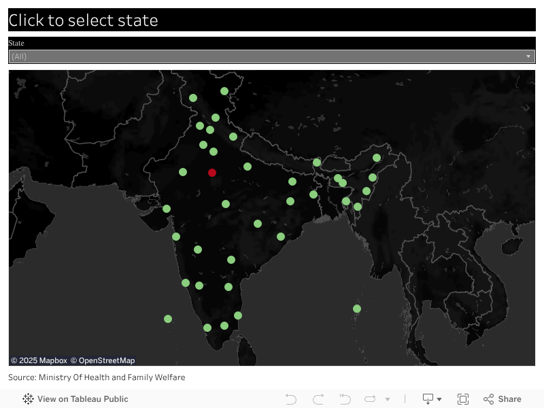Select the Lakshadweep green dot in the sea
This screenshot has height=408, width=544.
[168, 319]
